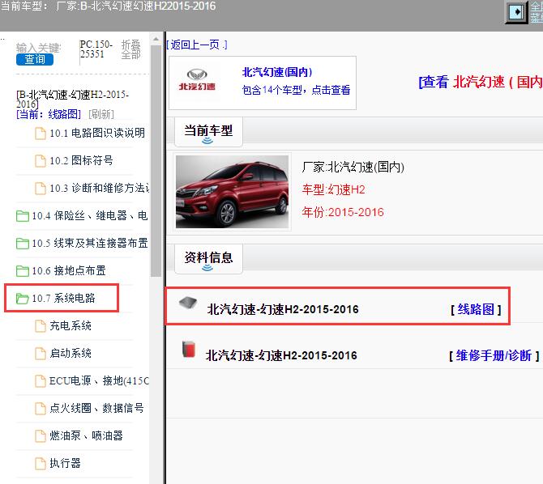Click the sidebar scrollbar up arrow
This screenshot has height=484, width=543.
click(x=156, y=39)
